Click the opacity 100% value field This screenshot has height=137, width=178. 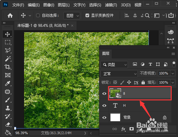pos(164,73)
